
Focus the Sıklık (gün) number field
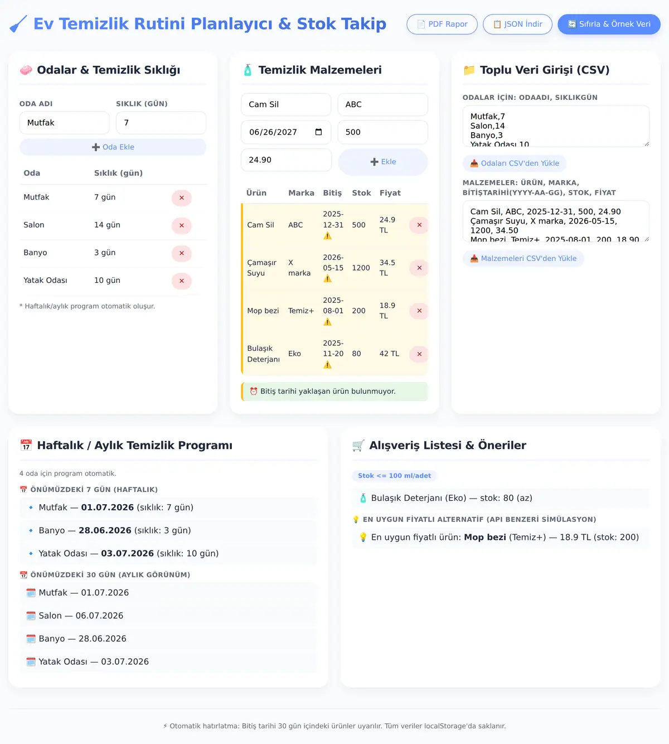(161, 123)
